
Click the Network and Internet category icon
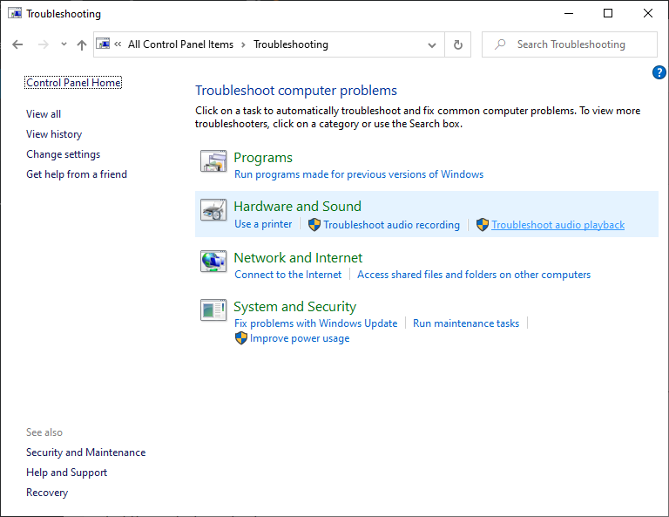point(213,261)
